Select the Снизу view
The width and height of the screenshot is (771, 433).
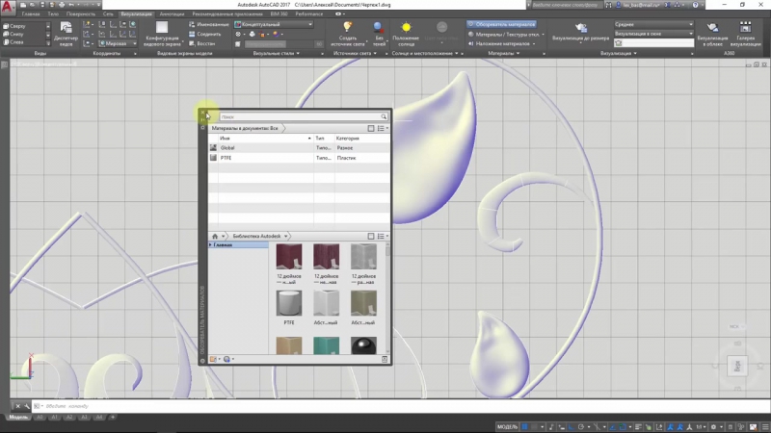[x=13, y=35]
